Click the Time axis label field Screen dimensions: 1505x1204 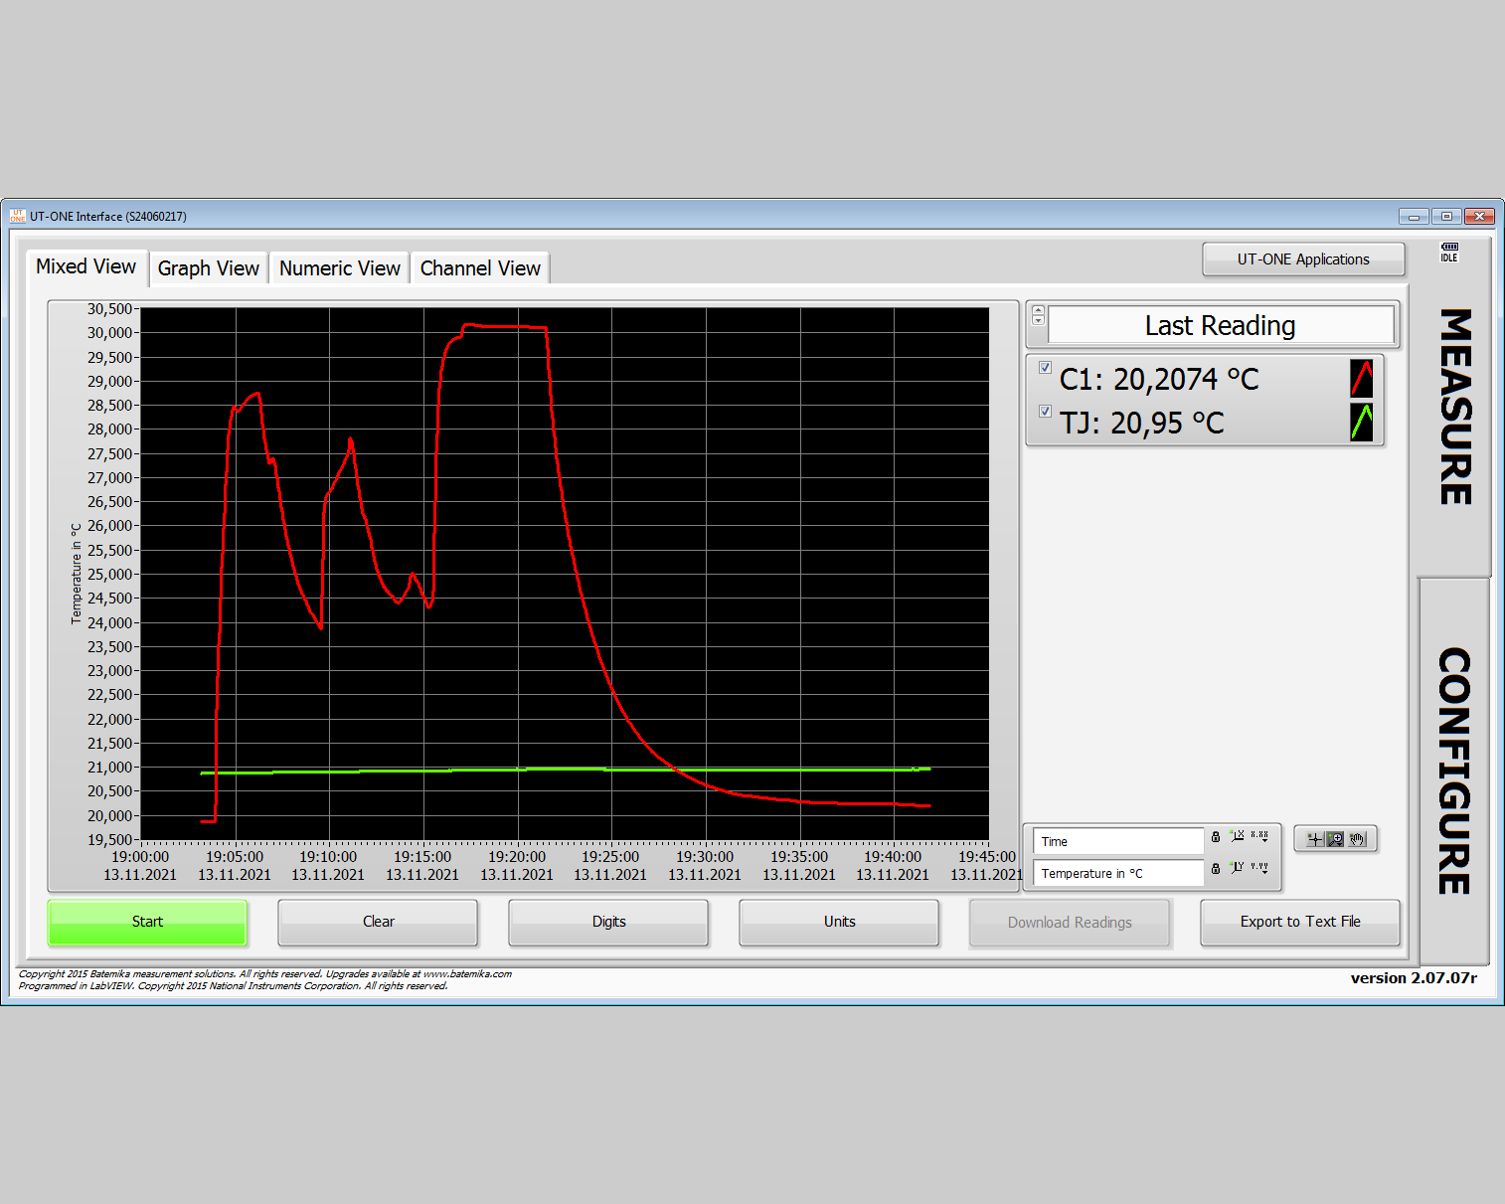point(1117,840)
